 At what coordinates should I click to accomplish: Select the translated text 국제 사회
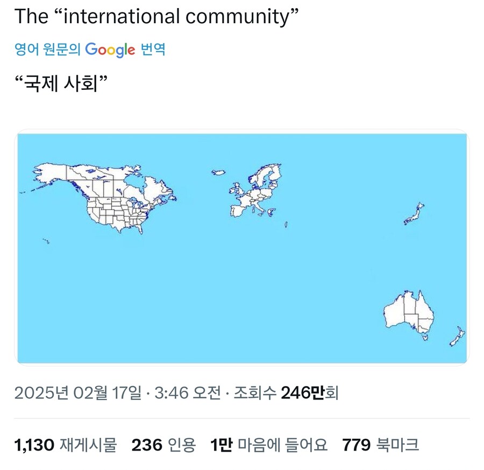tap(62, 81)
